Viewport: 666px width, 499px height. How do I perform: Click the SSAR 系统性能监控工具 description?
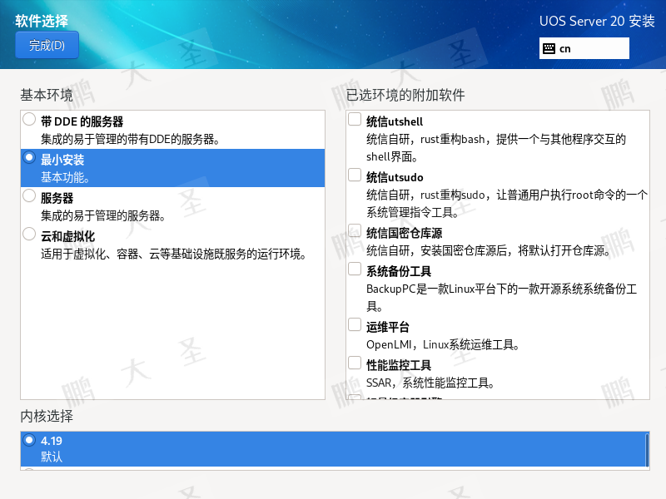pyautogui.click(x=430, y=383)
